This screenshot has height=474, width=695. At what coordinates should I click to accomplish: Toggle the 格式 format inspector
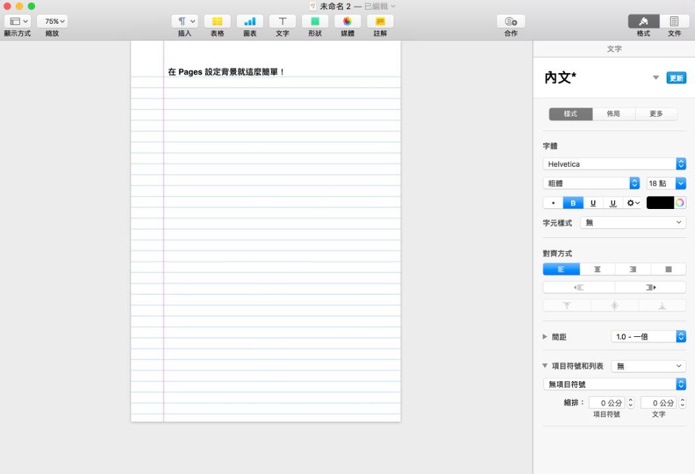click(644, 21)
